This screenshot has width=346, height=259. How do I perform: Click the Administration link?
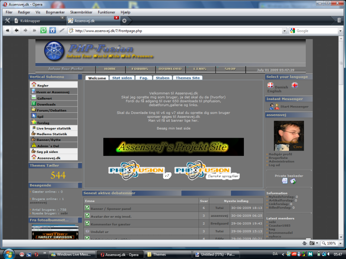point(282,161)
